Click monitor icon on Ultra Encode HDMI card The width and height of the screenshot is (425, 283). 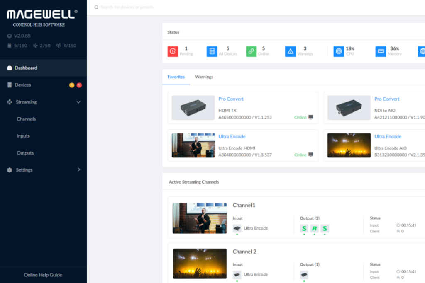click(x=310, y=155)
